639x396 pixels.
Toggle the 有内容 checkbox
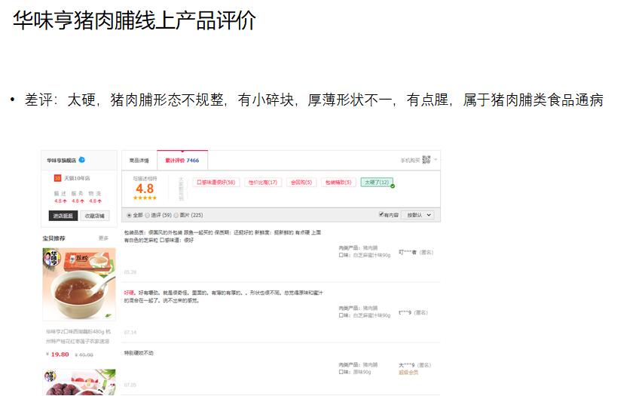tap(381, 214)
